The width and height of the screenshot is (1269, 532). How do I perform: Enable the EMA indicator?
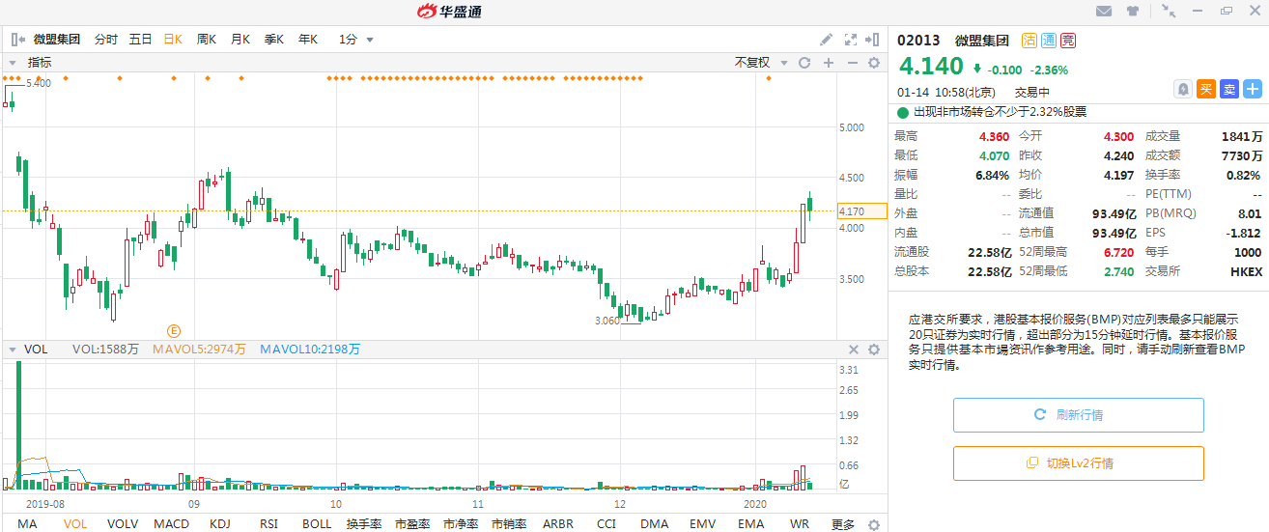(750, 524)
